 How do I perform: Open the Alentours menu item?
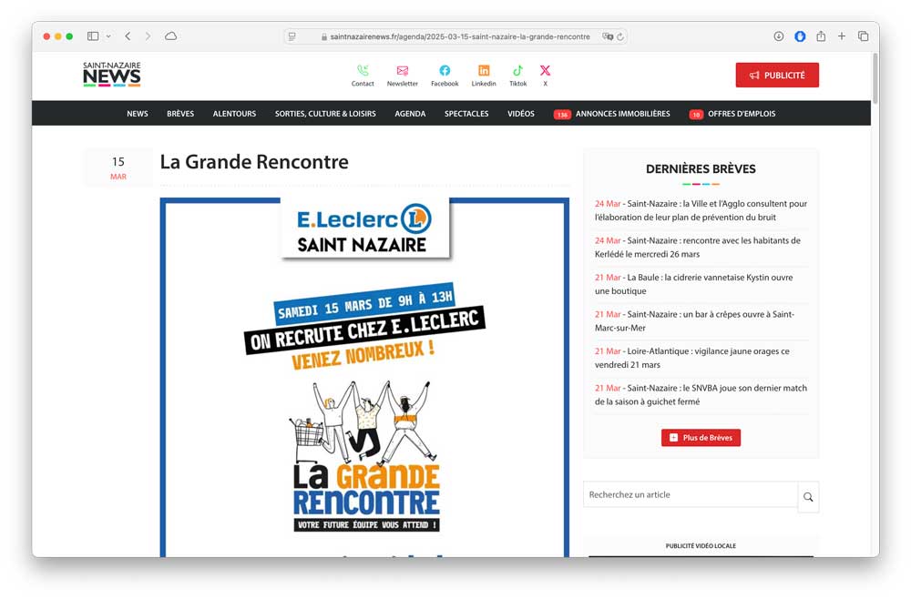(234, 114)
